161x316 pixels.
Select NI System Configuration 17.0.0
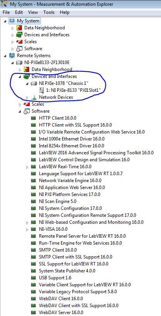[70, 209]
